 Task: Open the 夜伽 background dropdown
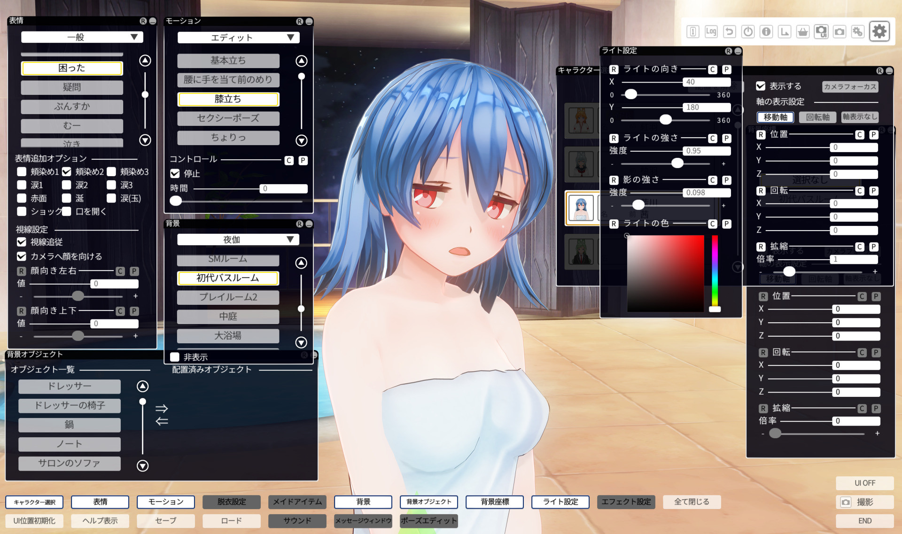[238, 240]
